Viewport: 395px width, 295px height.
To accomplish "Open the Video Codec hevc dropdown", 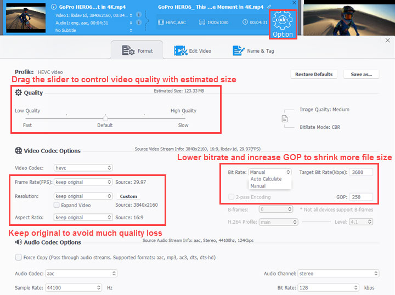I will point(83,168).
